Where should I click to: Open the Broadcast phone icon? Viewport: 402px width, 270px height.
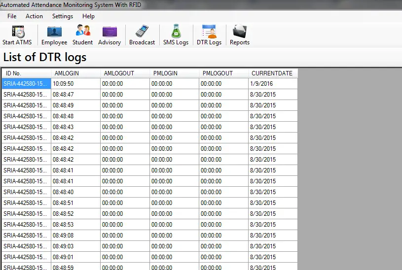142,31
